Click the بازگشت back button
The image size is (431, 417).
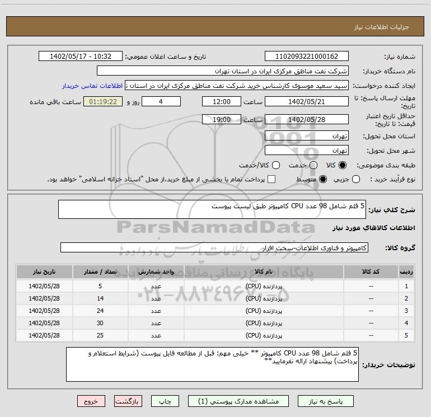pos(128,401)
